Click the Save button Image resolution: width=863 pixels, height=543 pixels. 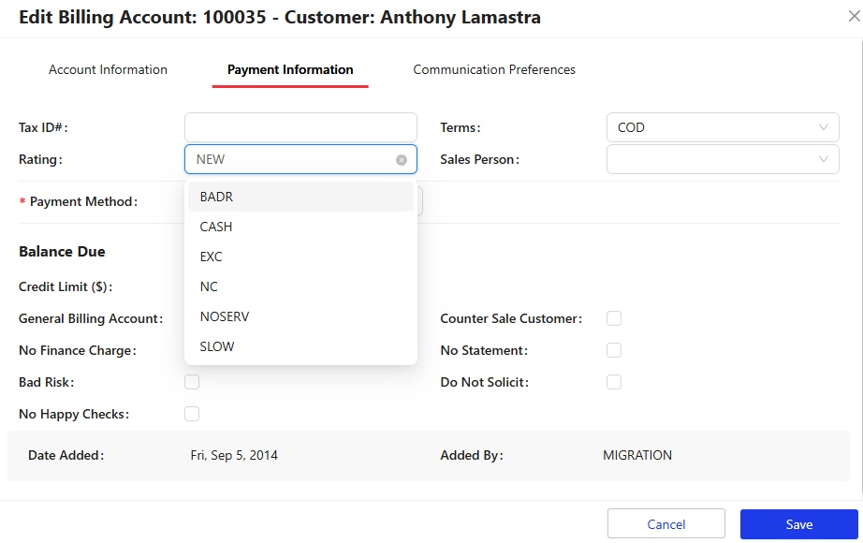tap(798, 524)
